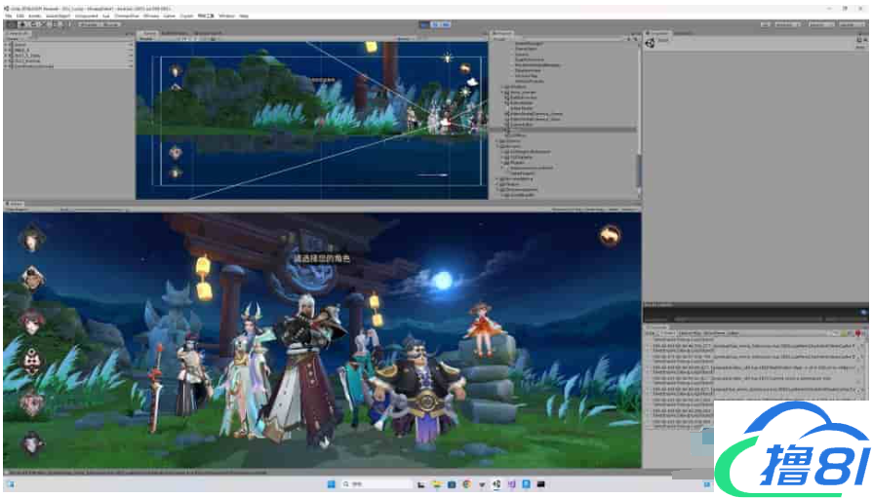Screen dimensions: 872x498
Task: Open the File menu
Action: 9,16
